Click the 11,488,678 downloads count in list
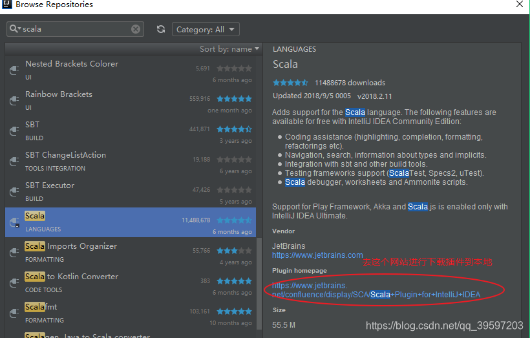This screenshot has height=338, width=530. click(196, 220)
